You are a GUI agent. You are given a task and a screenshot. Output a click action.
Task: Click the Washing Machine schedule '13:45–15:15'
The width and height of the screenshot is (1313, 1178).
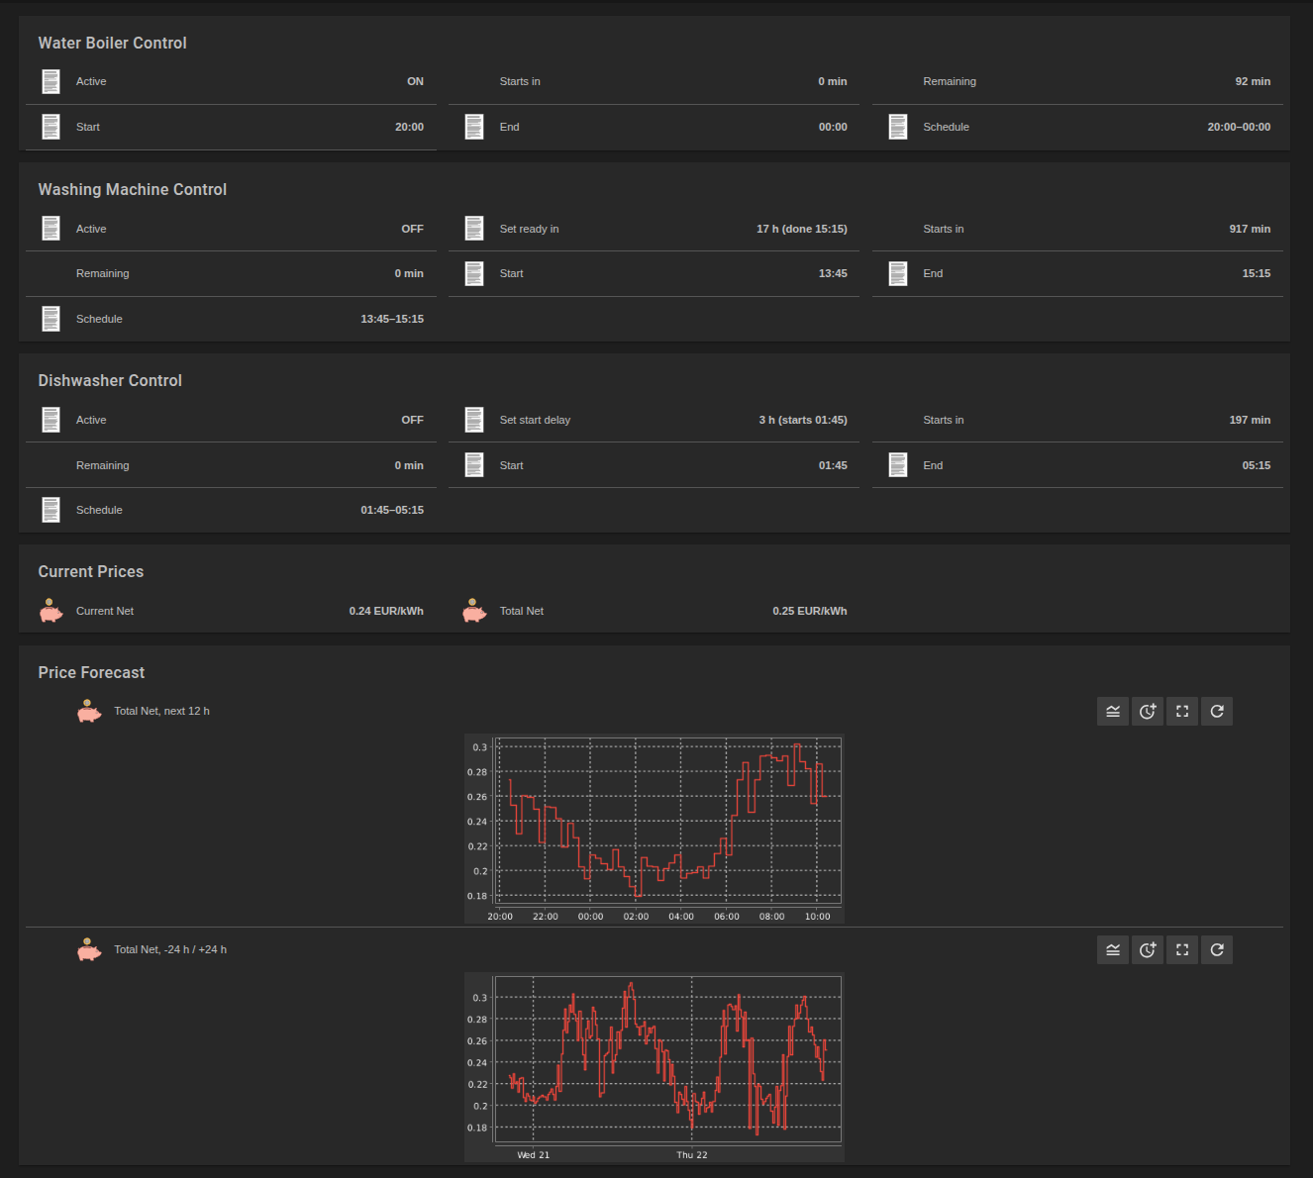(x=392, y=319)
